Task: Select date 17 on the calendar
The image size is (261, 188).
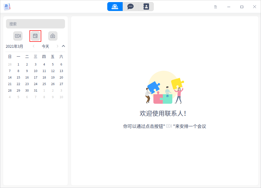Action: pyautogui.click(x=35, y=78)
